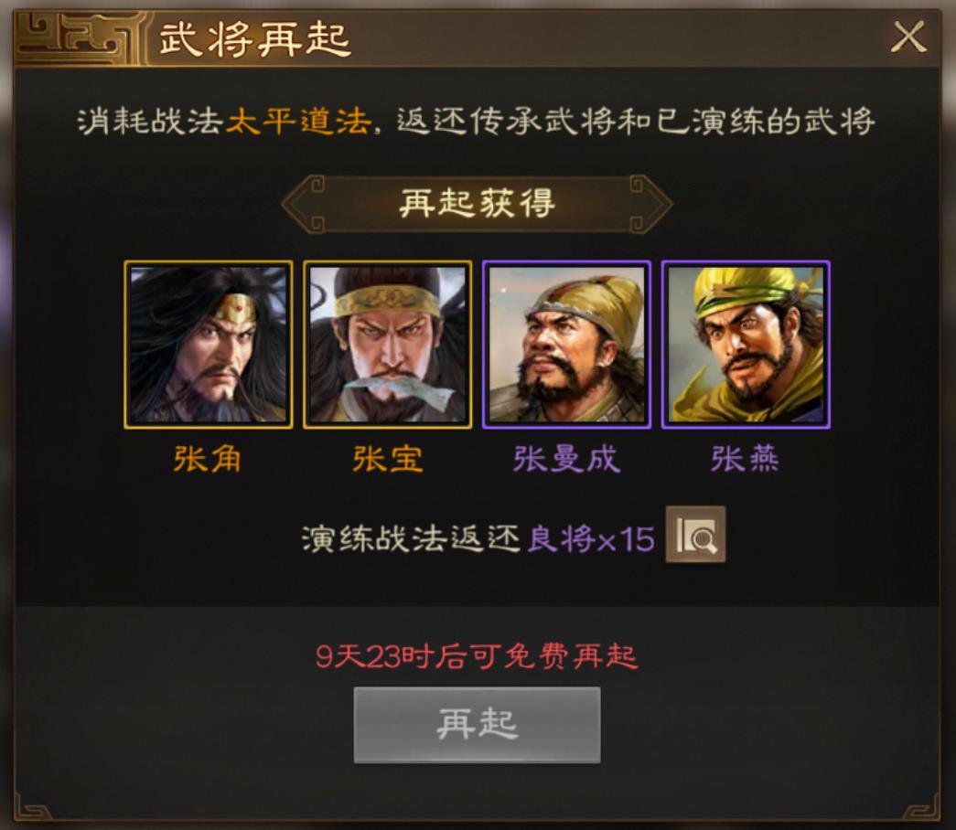Viewport: 956px width, 830px height.
Task: Click the 再起获得 banner heading
Action: coord(477,203)
